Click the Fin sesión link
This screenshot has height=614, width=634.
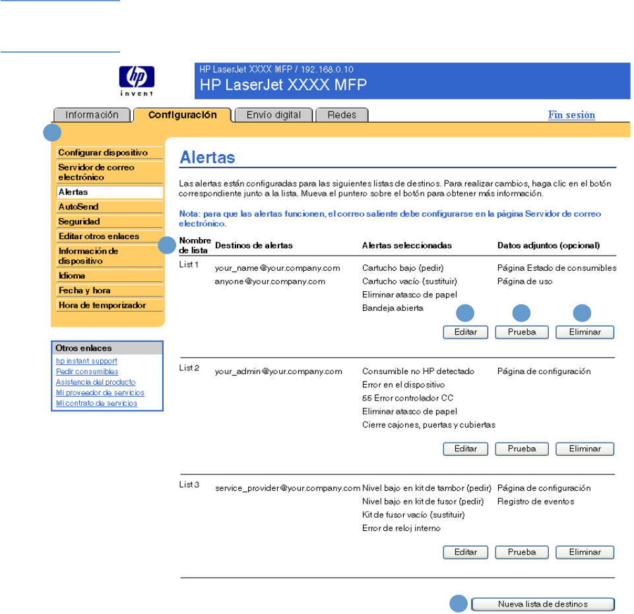[571, 115]
